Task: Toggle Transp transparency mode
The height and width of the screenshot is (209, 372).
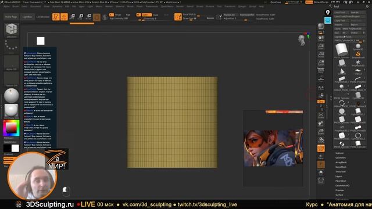Action: point(321,156)
